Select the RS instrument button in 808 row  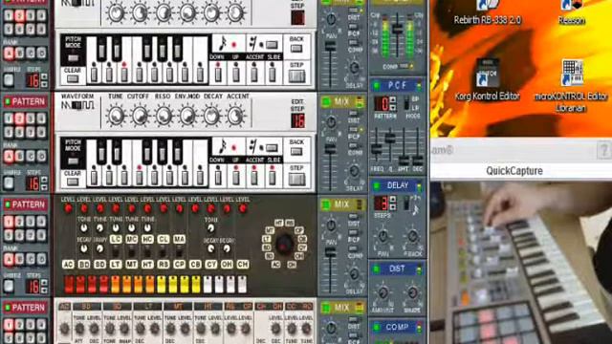164,264
